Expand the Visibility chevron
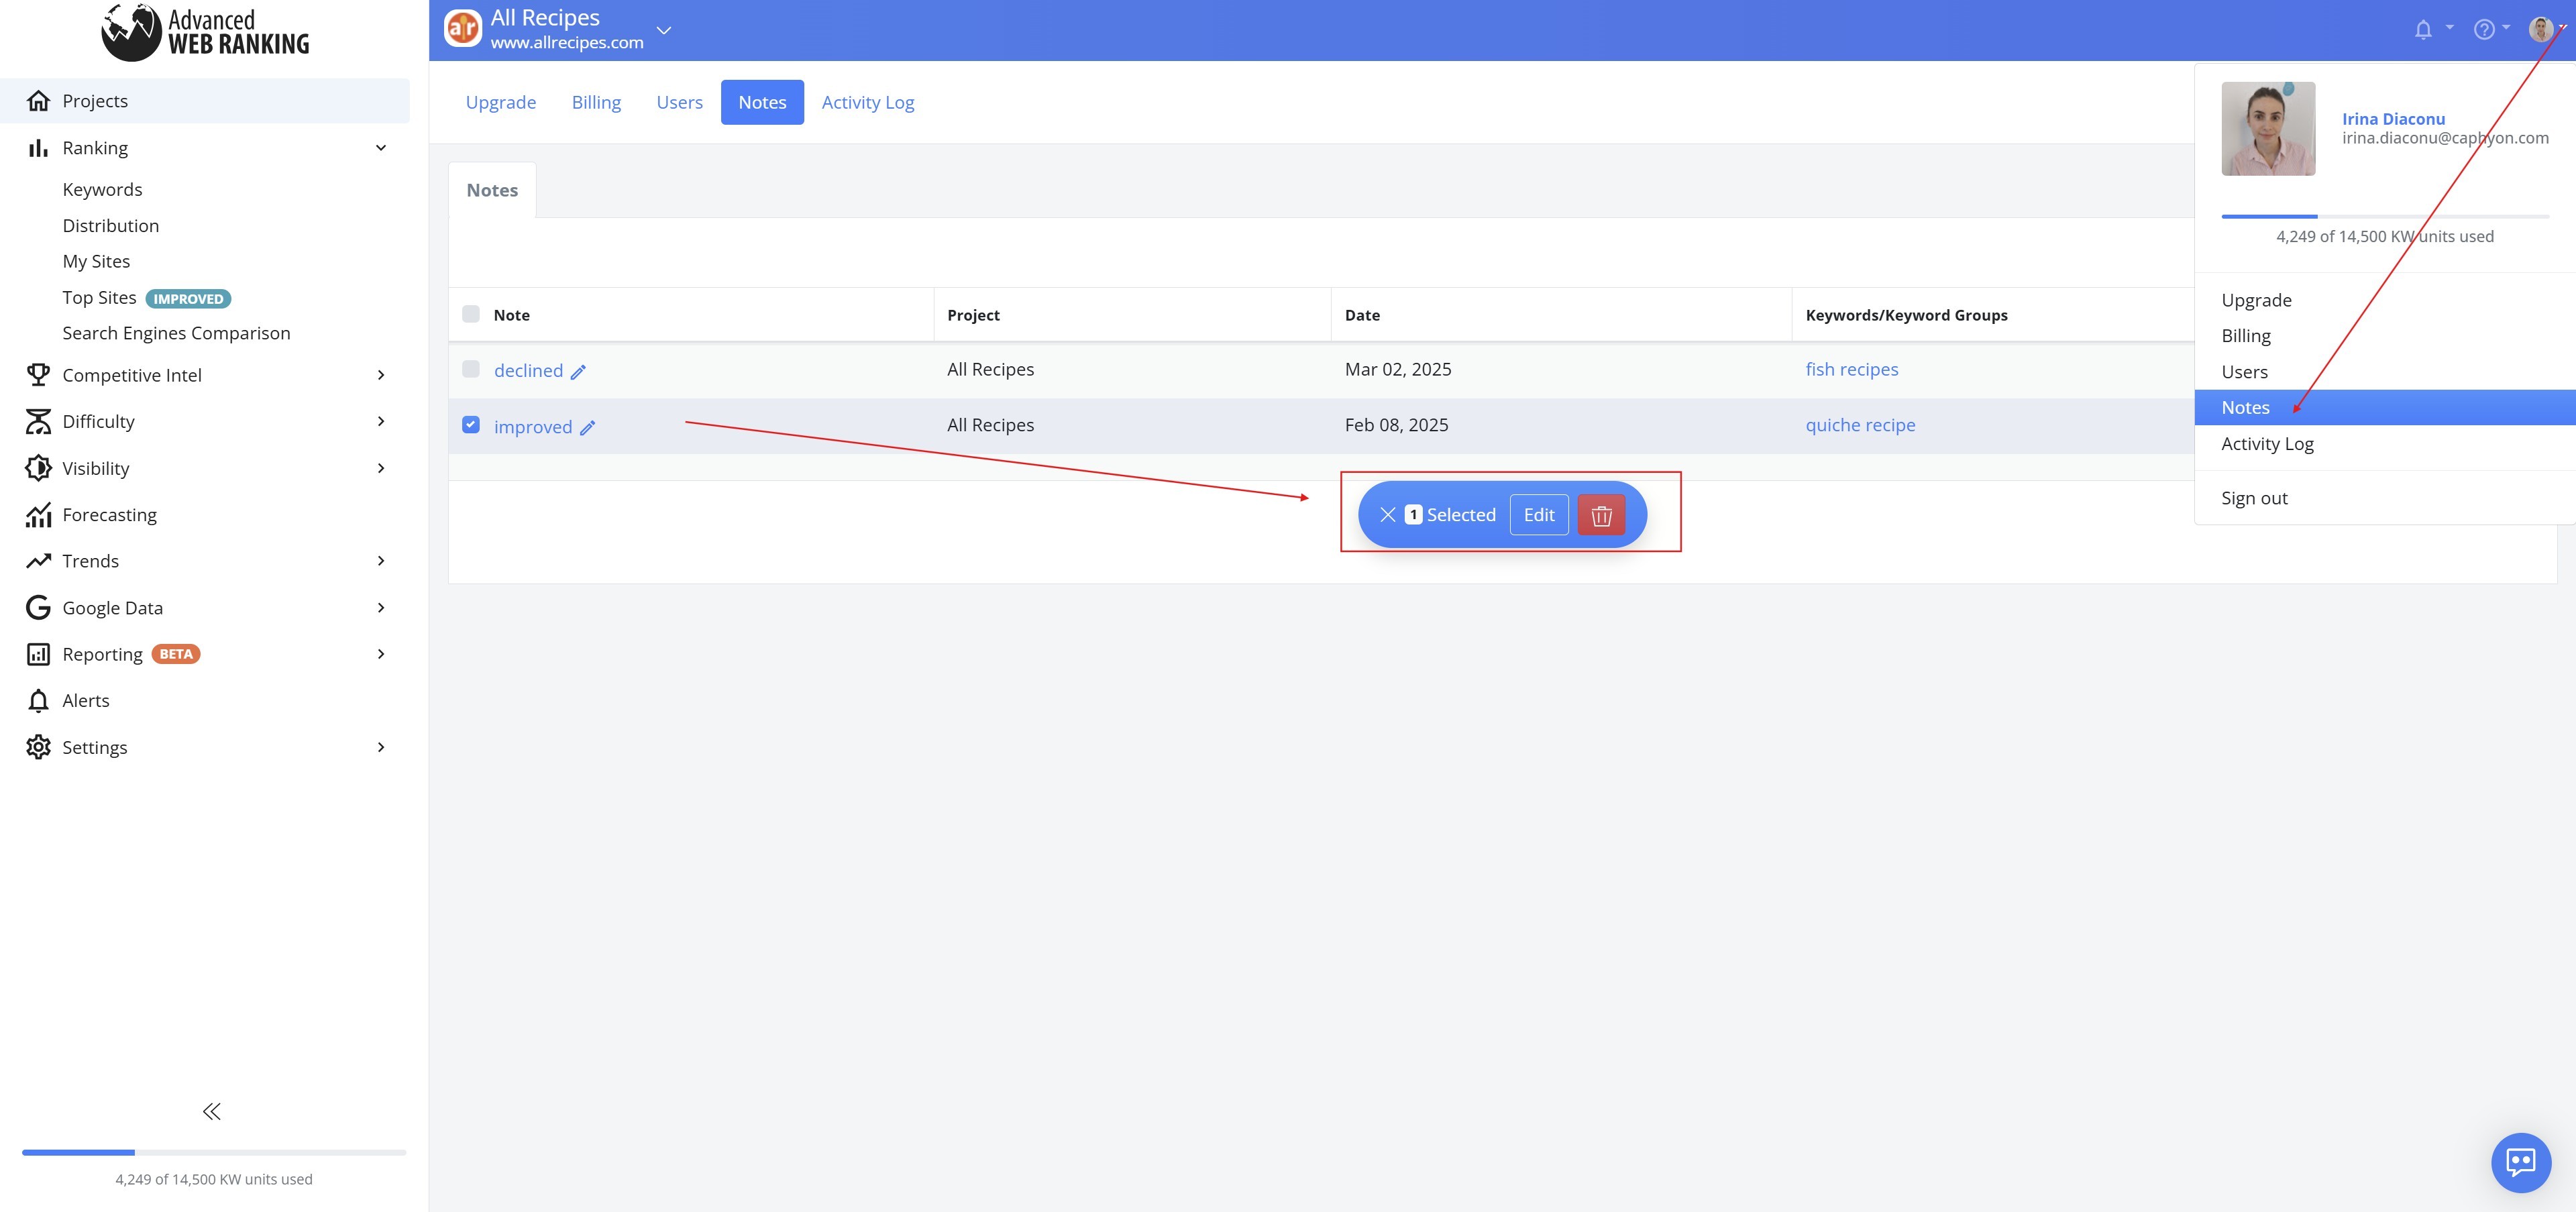This screenshot has width=2576, height=1212. [381, 468]
